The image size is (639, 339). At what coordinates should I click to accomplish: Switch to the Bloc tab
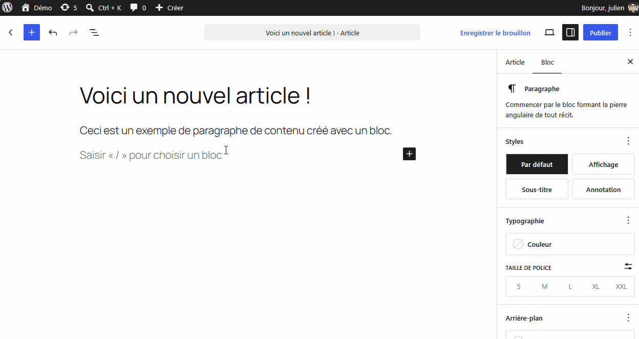click(547, 62)
